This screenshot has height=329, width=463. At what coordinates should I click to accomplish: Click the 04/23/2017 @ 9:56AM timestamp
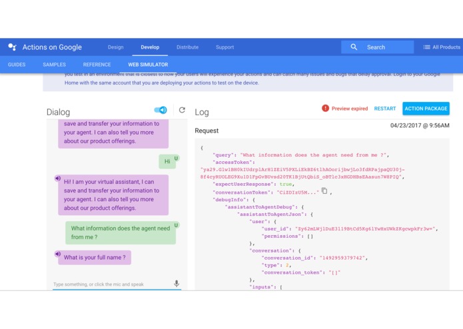coord(420,125)
